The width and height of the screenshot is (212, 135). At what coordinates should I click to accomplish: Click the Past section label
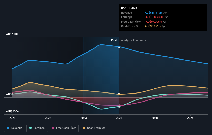(x=114, y=40)
